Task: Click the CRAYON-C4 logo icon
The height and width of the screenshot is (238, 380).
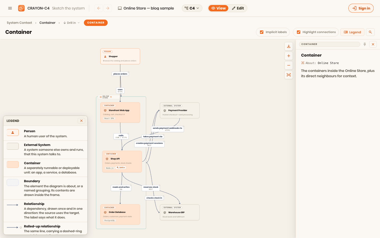Action: 21,8
